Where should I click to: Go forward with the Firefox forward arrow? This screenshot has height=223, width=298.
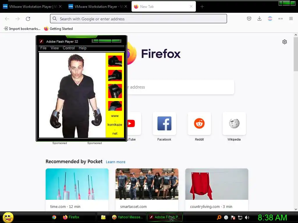pos(17,19)
